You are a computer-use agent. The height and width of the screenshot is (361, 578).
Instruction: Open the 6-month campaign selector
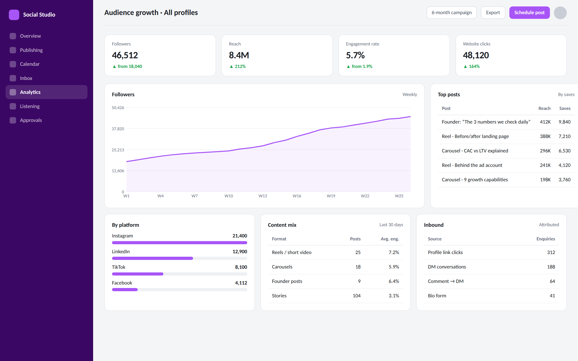451,13
